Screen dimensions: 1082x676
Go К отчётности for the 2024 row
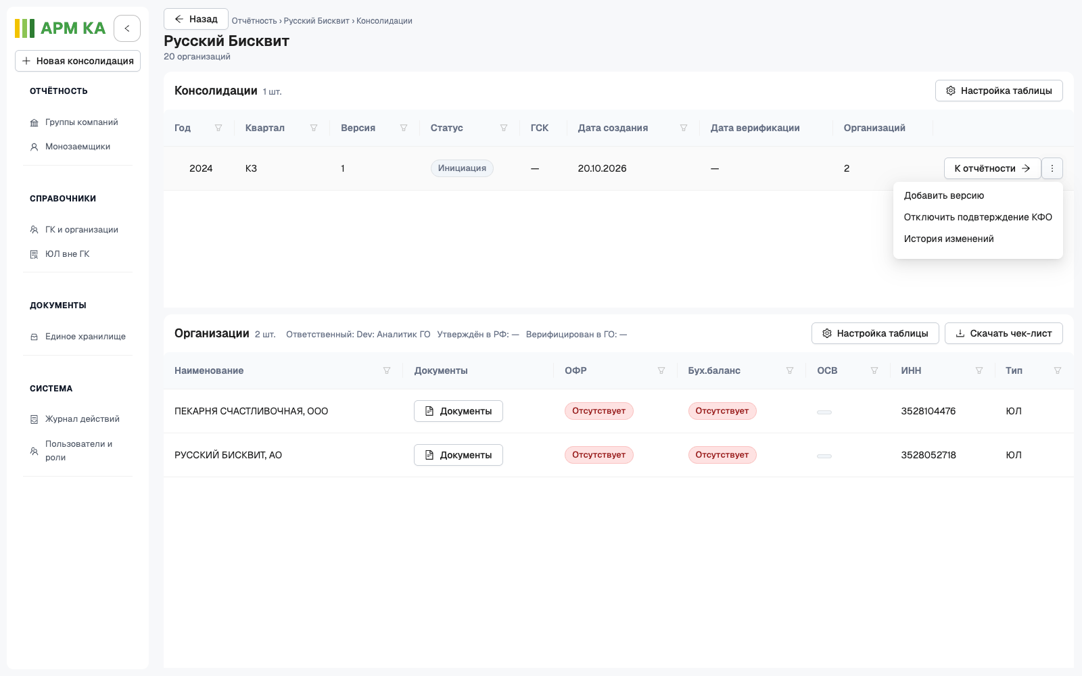[x=992, y=168]
